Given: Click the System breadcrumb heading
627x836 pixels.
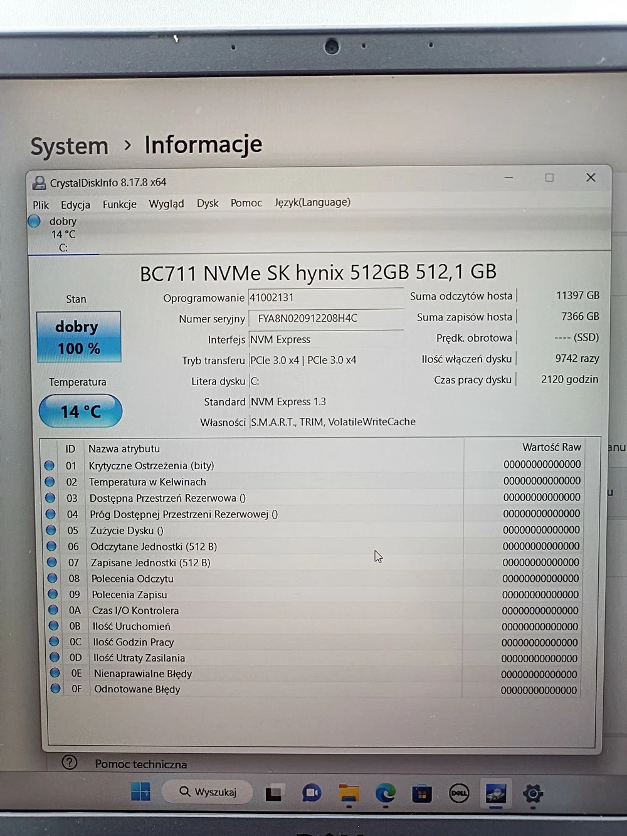Looking at the screenshot, I should coord(69,145).
